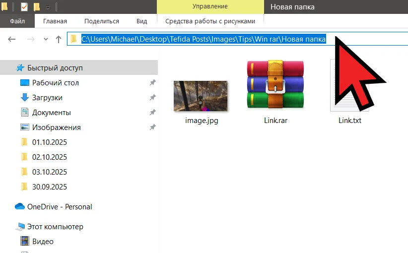Image resolution: width=408 pixels, height=253 pixels.
Task: Open the Поделиться ribbon tab
Action: point(102,21)
